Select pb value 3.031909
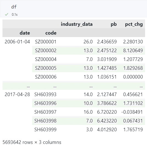This screenshot has height=148, width=147. point(107,59)
